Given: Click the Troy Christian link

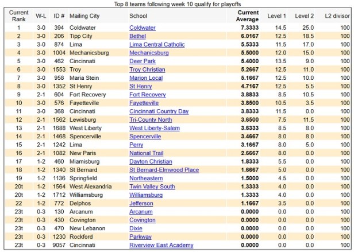Looking at the screenshot, I should pyautogui.click(x=147, y=69).
